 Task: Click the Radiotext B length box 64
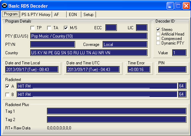(x=182, y=94)
